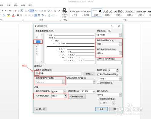Click the yellow text highlight color icon
The height and width of the screenshot is (119, 151).
click(x=9, y=15)
